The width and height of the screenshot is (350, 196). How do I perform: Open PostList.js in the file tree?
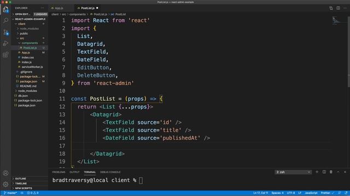[30, 48]
